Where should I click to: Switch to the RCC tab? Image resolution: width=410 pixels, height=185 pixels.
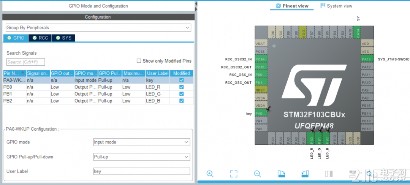40,38
